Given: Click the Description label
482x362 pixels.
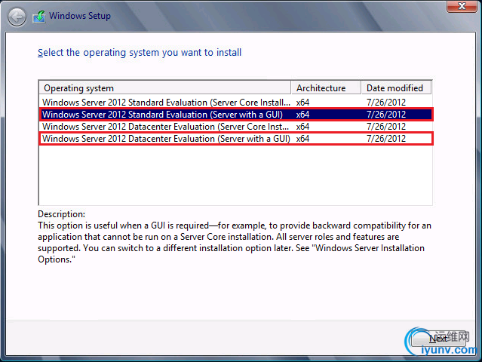Looking at the screenshot, I should 62,214.
